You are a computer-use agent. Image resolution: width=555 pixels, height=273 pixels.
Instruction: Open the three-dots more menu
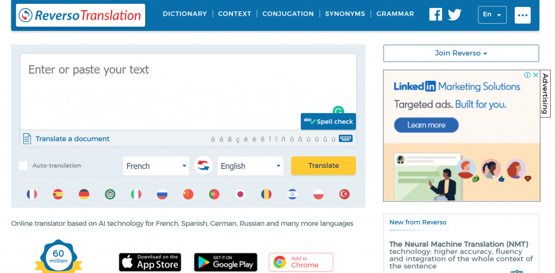pyautogui.click(x=522, y=15)
